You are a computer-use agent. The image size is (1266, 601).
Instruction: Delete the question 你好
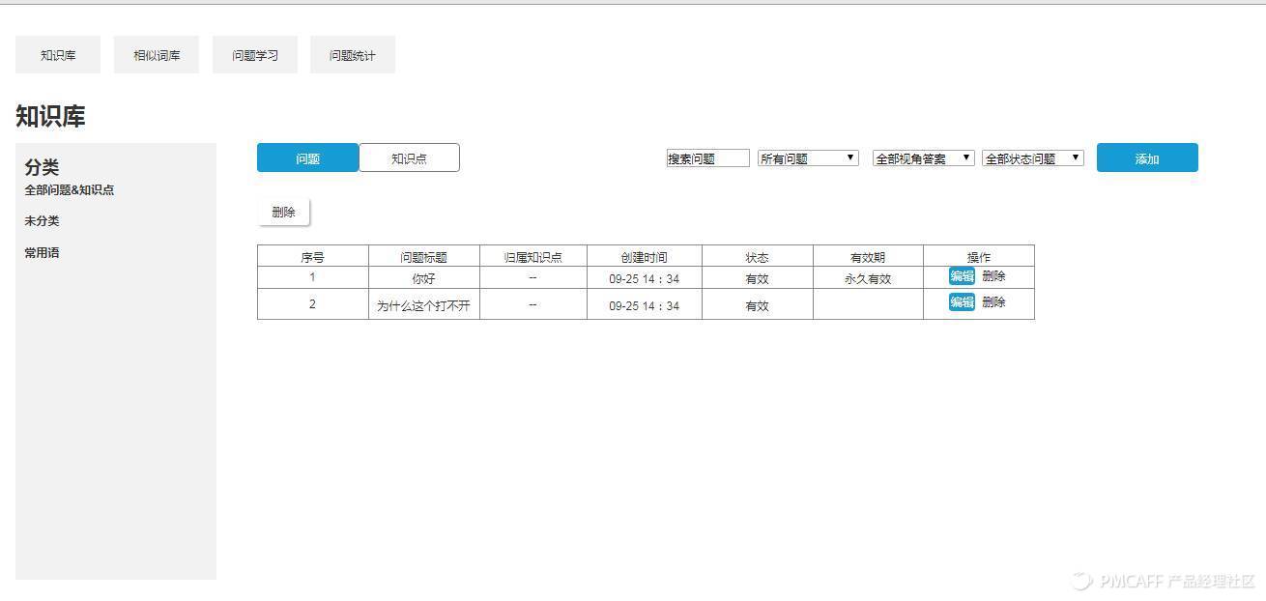(x=994, y=275)
